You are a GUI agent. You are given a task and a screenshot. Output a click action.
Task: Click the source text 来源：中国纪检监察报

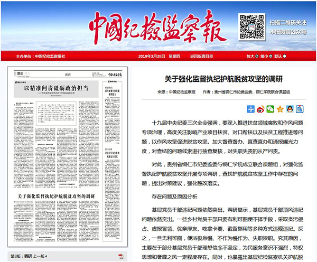click(x=176, y=92)
